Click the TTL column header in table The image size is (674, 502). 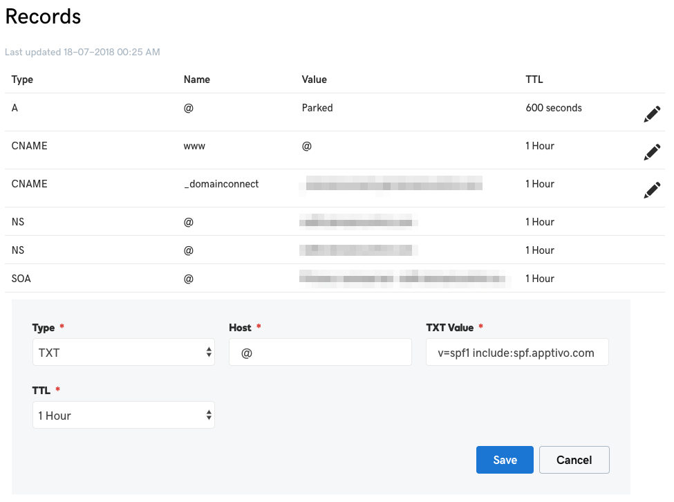tap(534, 80)
